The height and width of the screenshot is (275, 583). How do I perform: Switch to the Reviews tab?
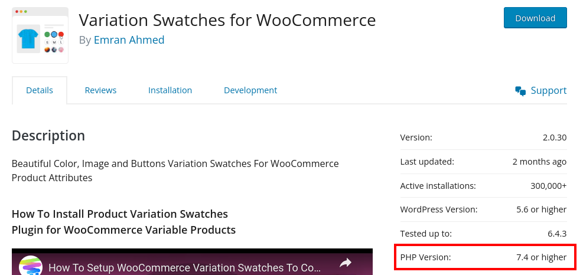[x=100, y=90]
